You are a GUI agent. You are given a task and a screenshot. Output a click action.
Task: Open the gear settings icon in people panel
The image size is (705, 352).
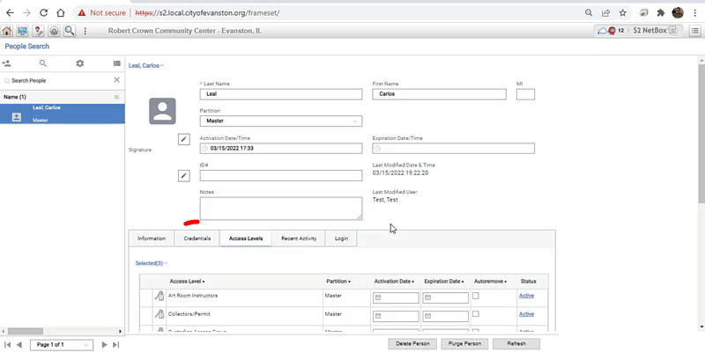click(80, 63)
